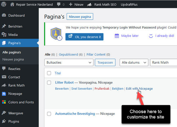Click Edit with Nicepage link
This screenshot has height=127, width=177.
pos(139,89)
